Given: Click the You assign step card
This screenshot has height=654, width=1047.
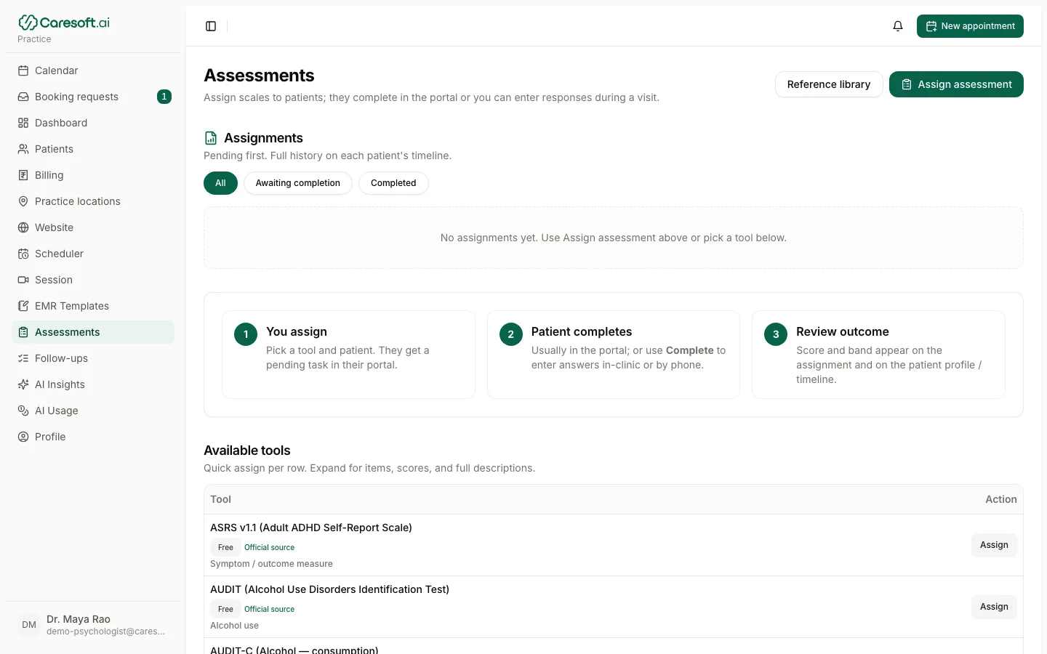Looking at the screenshot, I should pyautogui.click(x=348, y=355).
